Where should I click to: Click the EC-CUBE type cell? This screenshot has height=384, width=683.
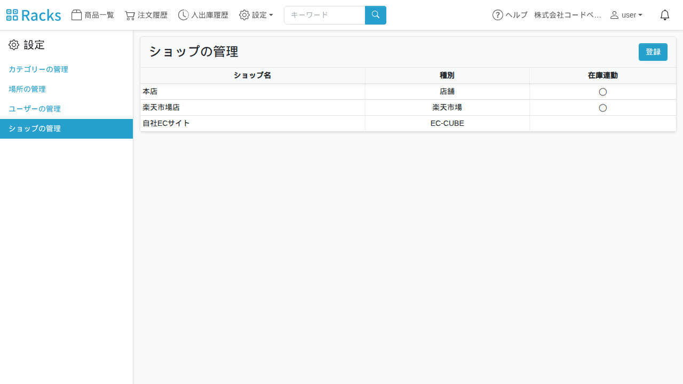[x=447, y=124]
